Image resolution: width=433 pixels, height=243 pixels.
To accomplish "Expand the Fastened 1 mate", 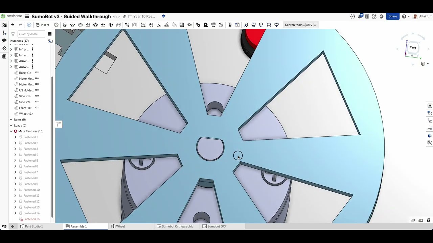I will pos(15,137).
